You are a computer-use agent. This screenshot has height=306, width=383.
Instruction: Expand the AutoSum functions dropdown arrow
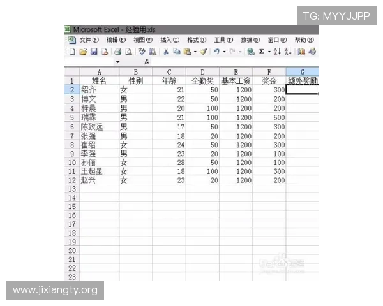(x=269, y=52)
